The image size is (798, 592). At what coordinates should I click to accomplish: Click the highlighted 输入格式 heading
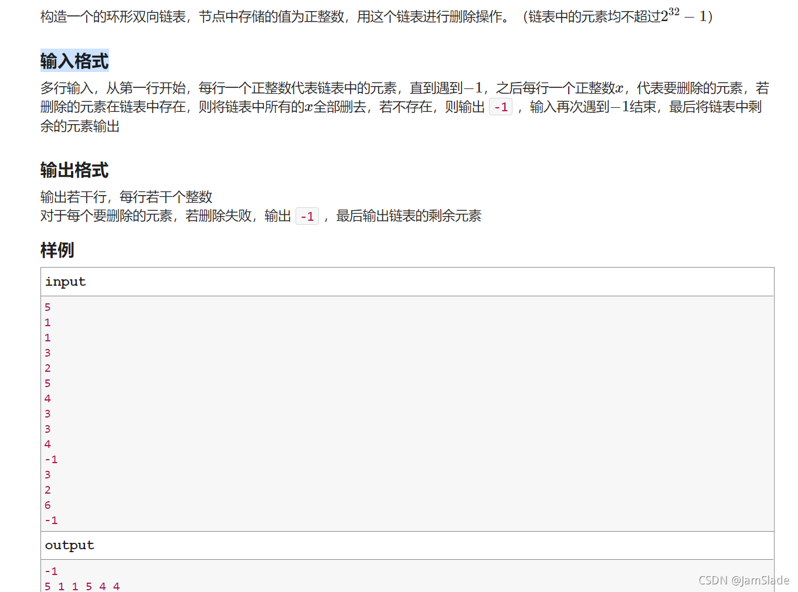coord(74,61)
